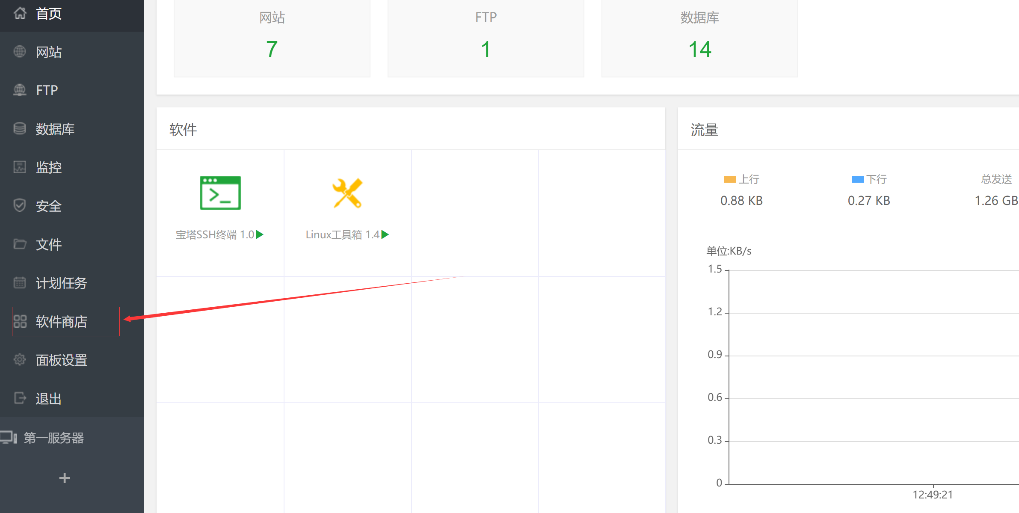Click the 网站 count card showing 7
This screenshot has width=1019, height=513.
272,39
